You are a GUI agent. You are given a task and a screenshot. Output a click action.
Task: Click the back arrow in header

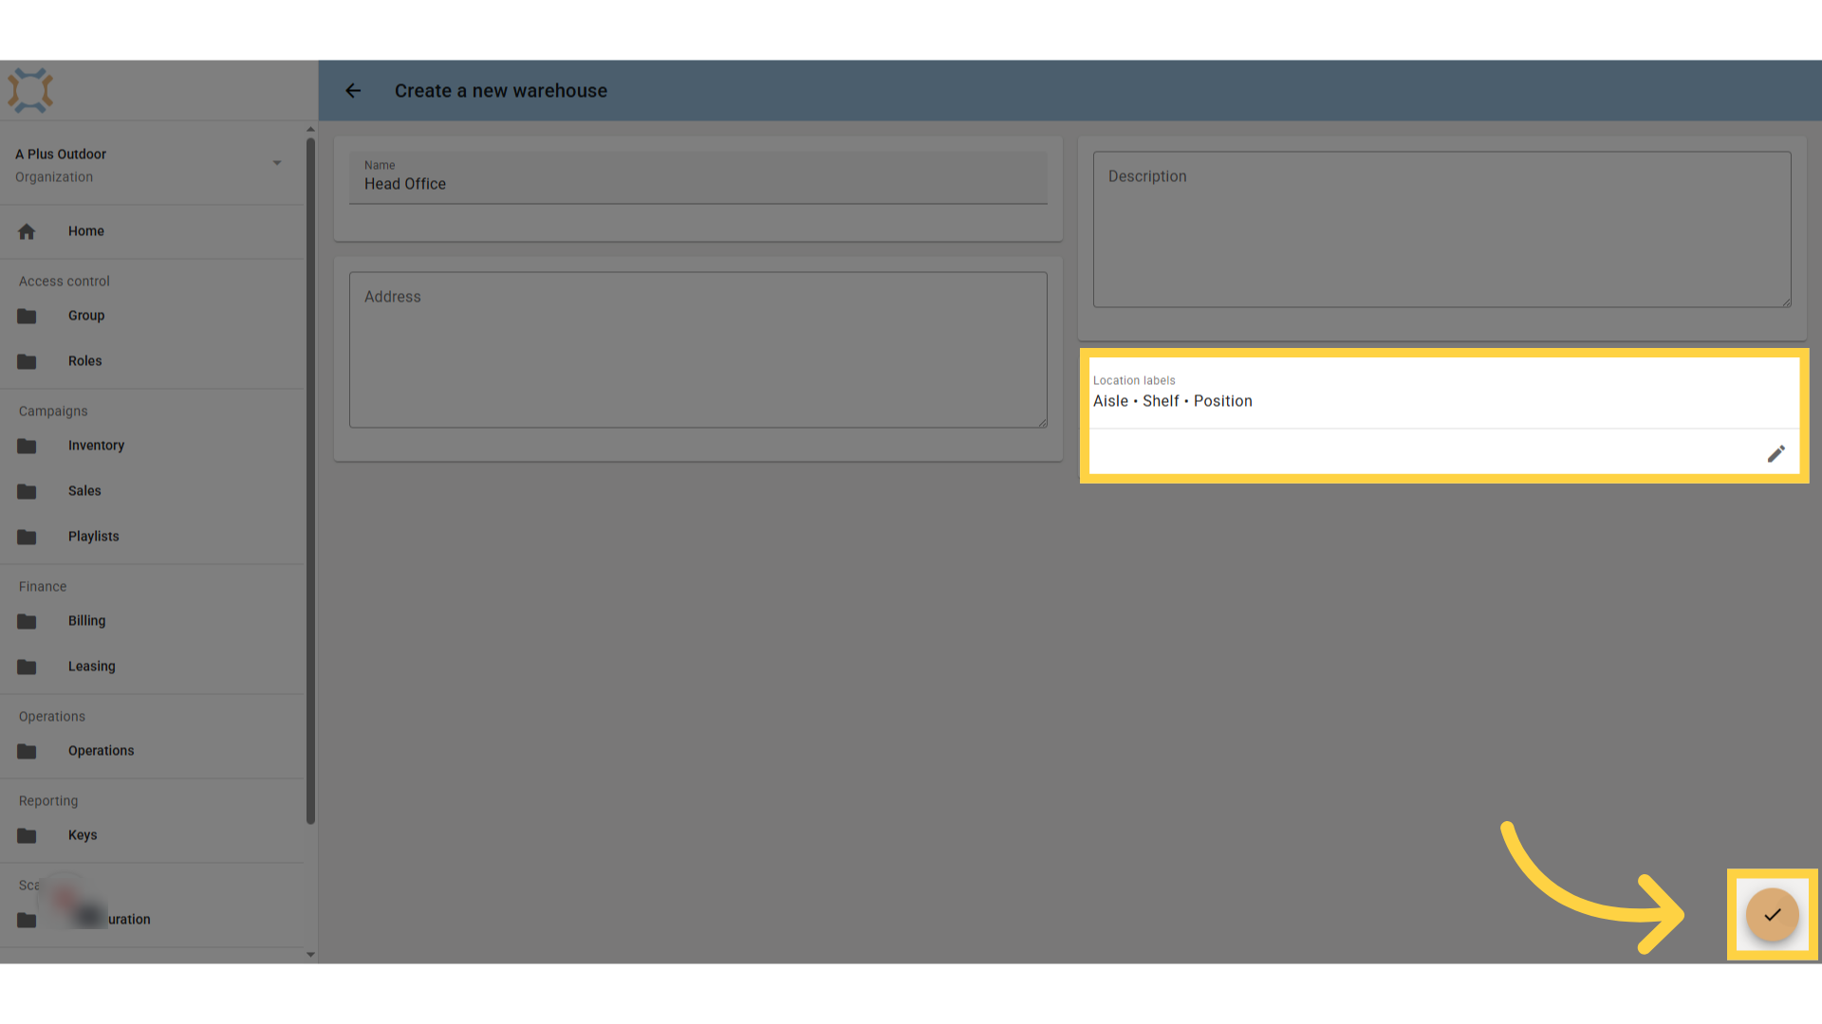[x=353, y=91]
